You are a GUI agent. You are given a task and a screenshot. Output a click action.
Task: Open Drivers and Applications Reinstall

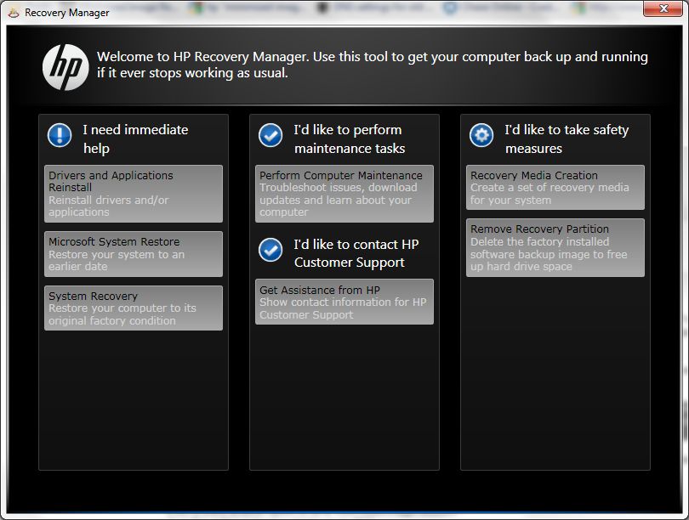click(x=134, y=194)
